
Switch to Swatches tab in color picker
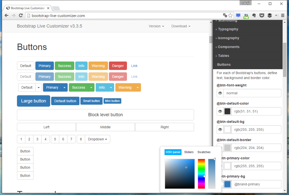(x=204, y=152)
